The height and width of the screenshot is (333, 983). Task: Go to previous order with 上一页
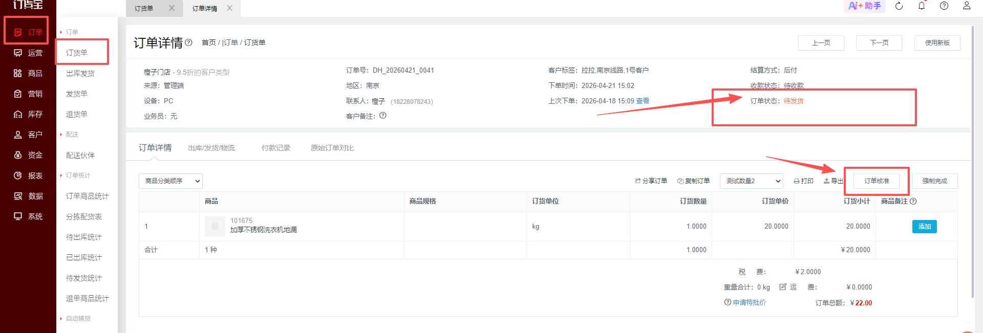point(821,43)
